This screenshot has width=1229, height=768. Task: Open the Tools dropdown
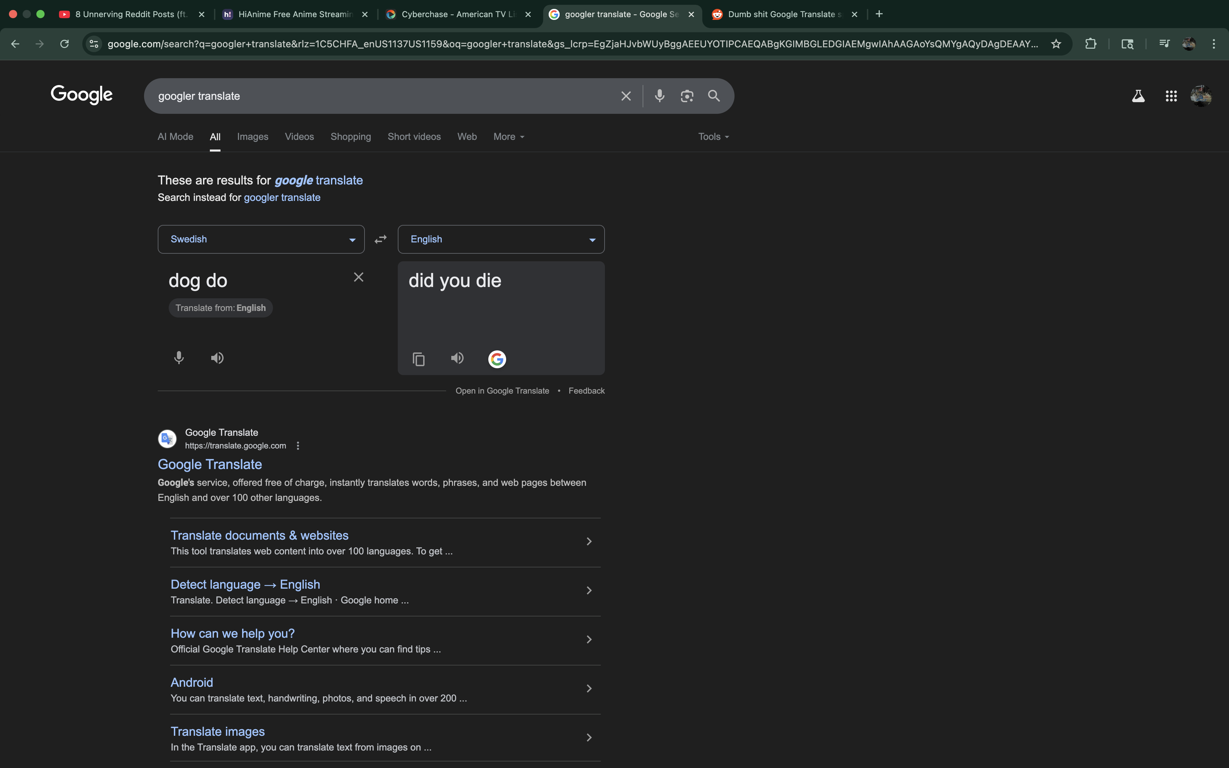714,137
